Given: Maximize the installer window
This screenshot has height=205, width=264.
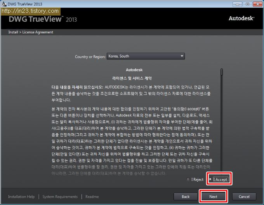Looking at the screenshot, I should (247, 4).
